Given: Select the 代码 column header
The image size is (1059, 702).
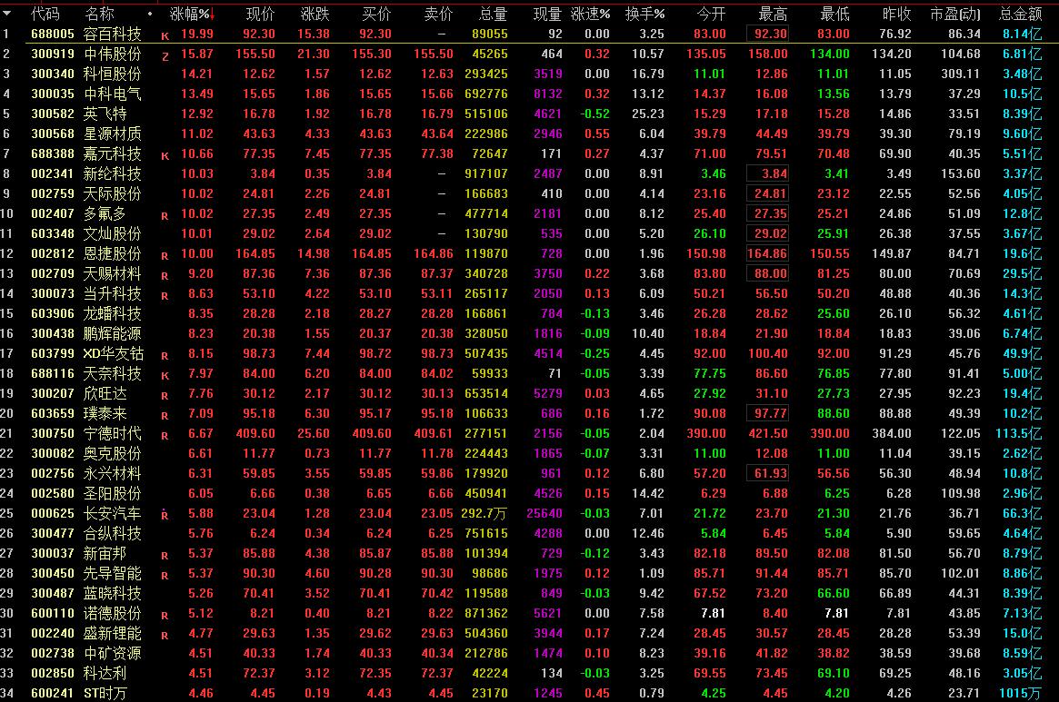Looking at the screenshot, I should click(45, 15).
